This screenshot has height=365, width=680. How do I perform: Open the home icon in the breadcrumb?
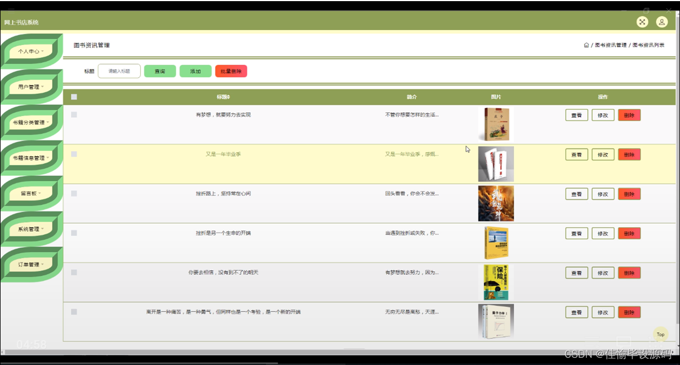(x=586, y=45)
